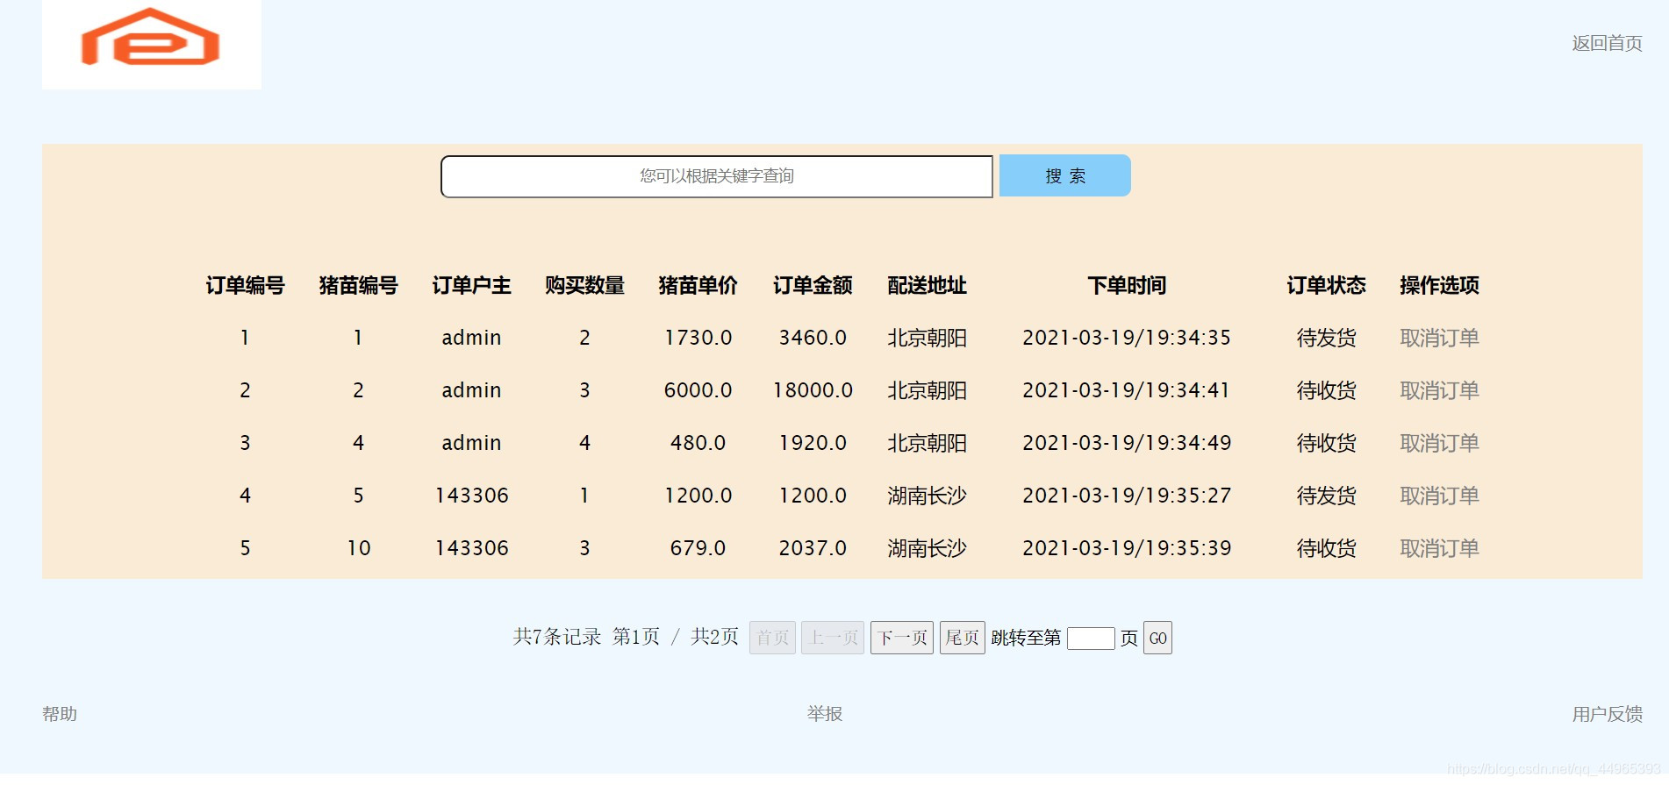This screenshot has height=785, width=1669.
Task: Select the 共2页 total pages text
Action: (714, 637)
